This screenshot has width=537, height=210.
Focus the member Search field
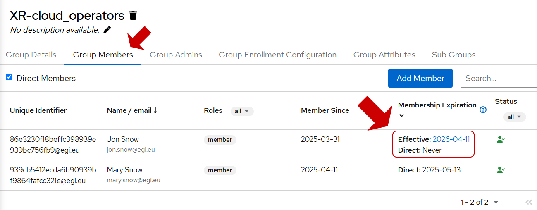coord(499,78)
